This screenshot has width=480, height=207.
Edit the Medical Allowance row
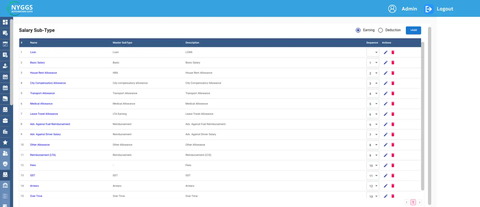click(385, 104)
